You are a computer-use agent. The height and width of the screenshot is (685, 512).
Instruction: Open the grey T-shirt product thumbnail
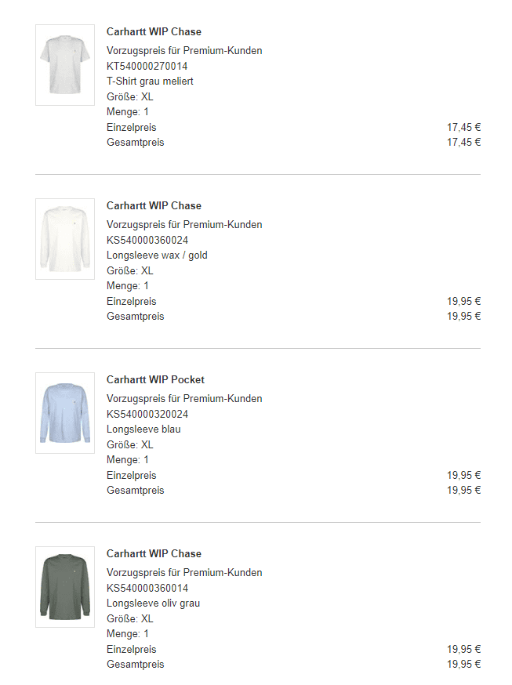pyautogui.click(x=65, y=64)
